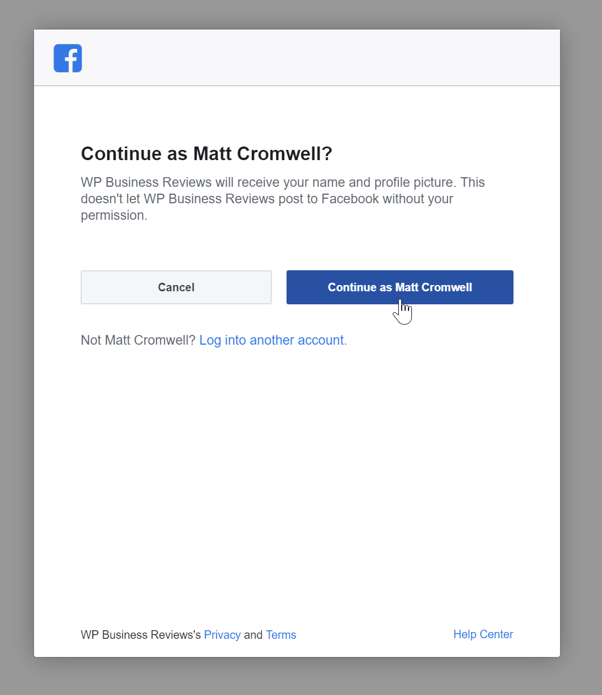This screenshot has width=602, height=695.
Task: Click the Cancel button
Action: (x=176, y=287)
